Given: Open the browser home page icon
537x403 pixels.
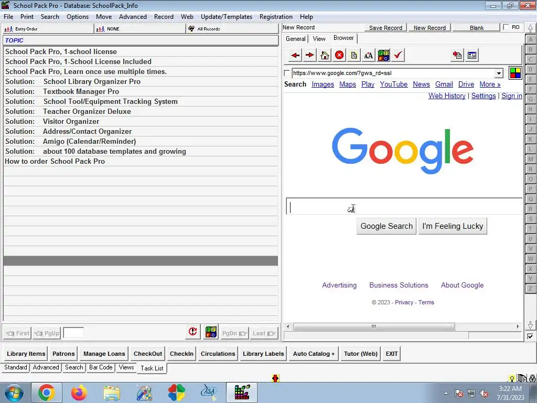Looking at the screenshot, I should [325, 55].
